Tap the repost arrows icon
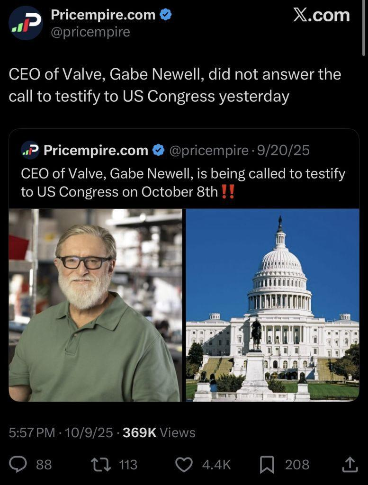The height and width of the screenshot is (485, 368). point(101,465)
